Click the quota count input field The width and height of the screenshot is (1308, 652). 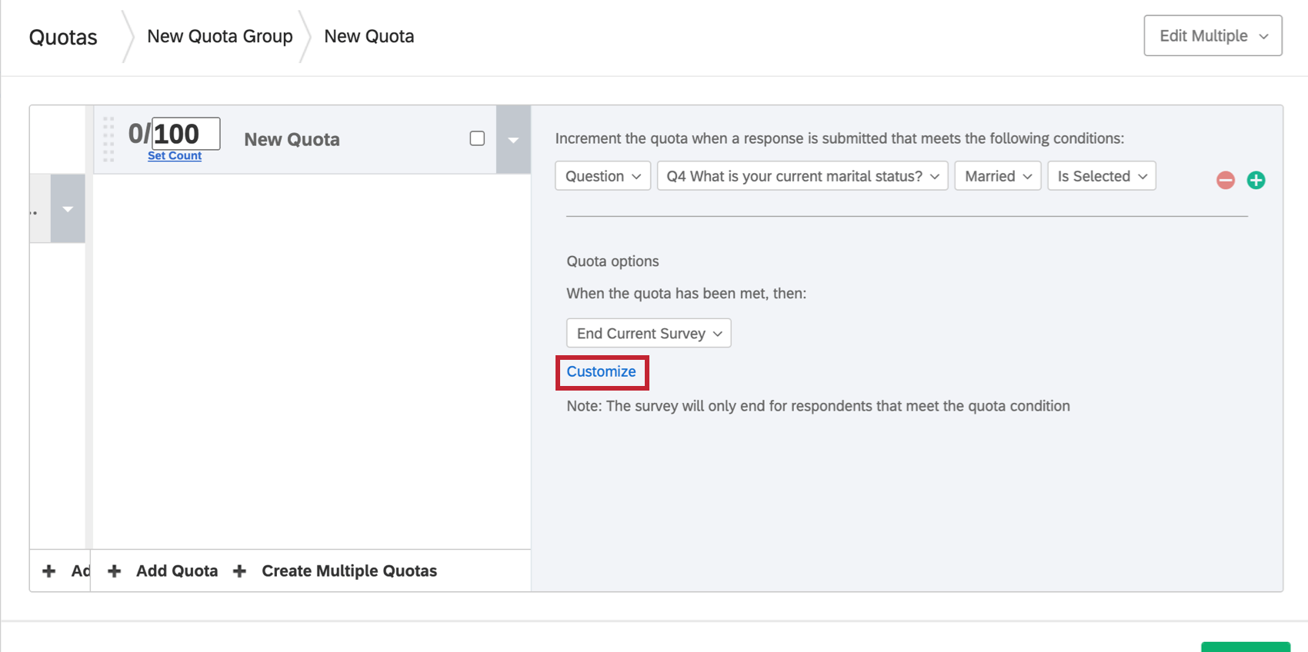(x=185, y=134)
